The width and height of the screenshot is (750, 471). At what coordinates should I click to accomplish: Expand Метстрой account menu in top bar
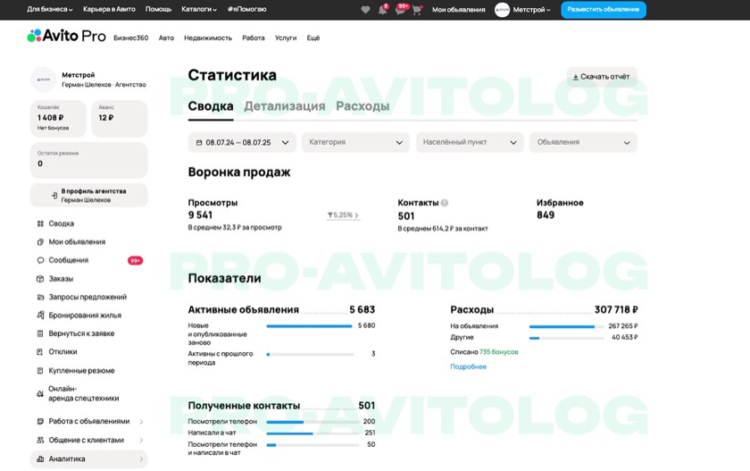[x=531, y=10]
